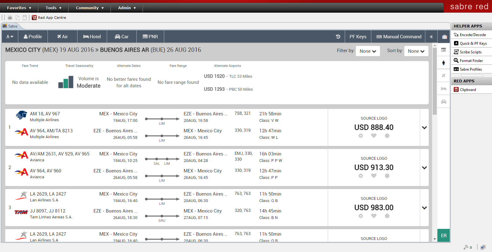Image resolution: width=492 pixels, height=252 pixels.
Task: Open the Air workflow
Action: pyautogui.click(x=62, y=36)
